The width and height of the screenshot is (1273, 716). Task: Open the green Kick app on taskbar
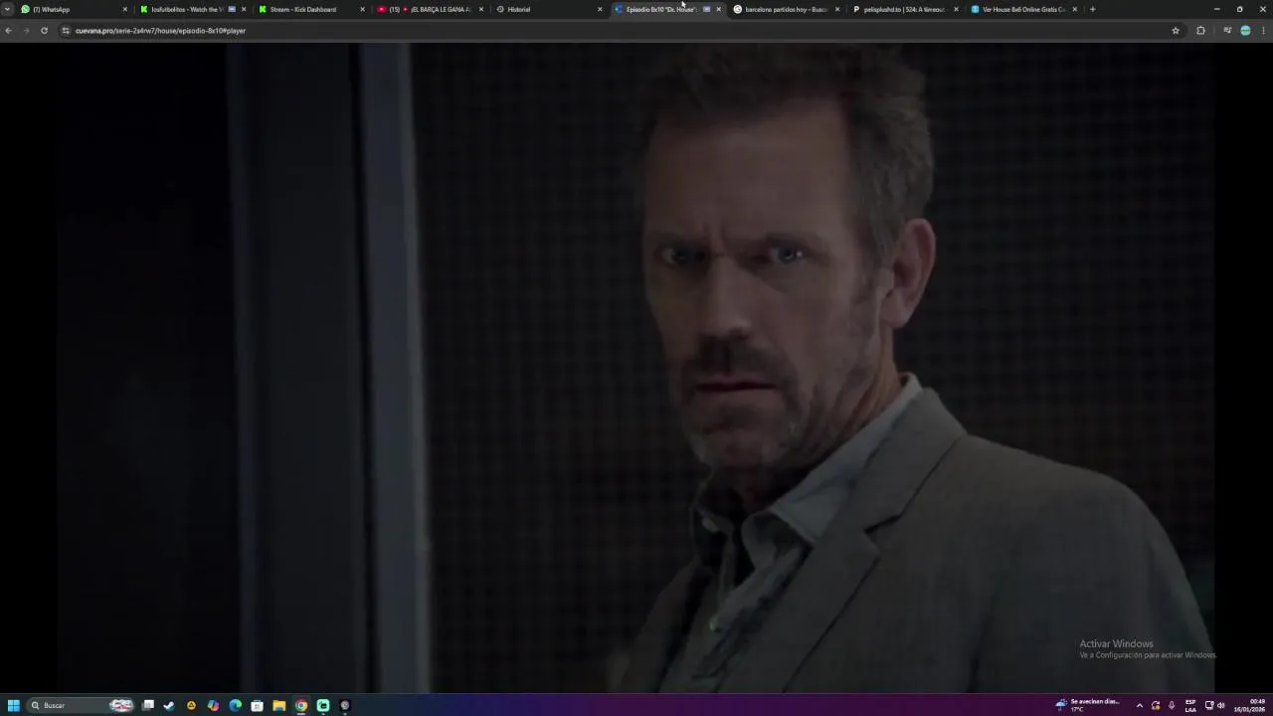click(323, 705)
